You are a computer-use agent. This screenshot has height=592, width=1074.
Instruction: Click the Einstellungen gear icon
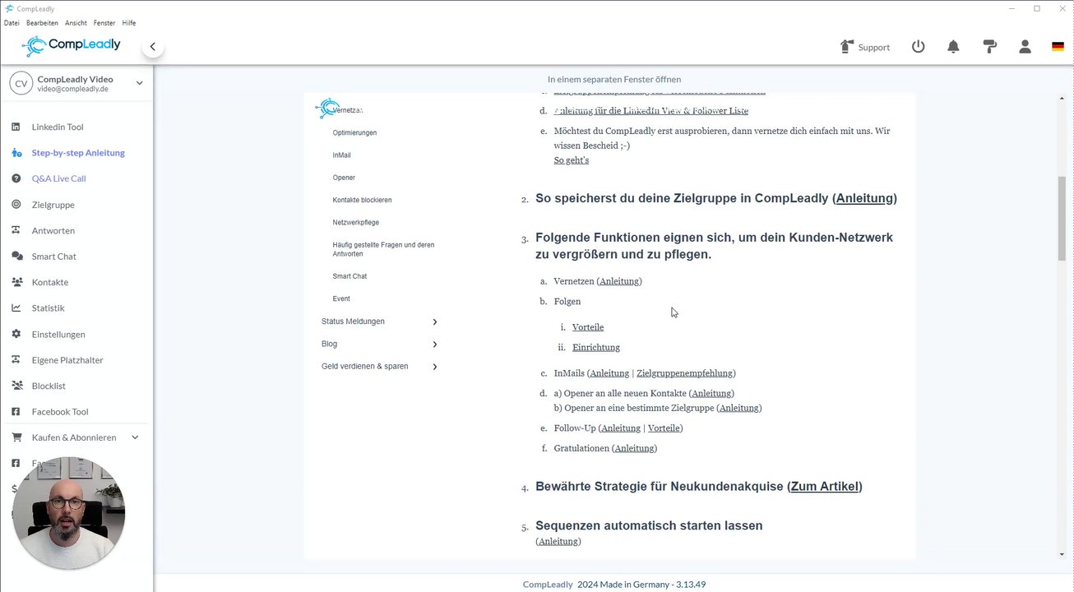pos(16,334)
